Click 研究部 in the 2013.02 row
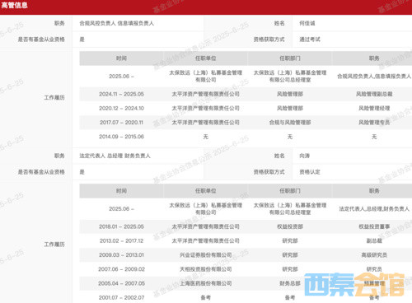This screenshot has height=303, width=412. [290, 241]
